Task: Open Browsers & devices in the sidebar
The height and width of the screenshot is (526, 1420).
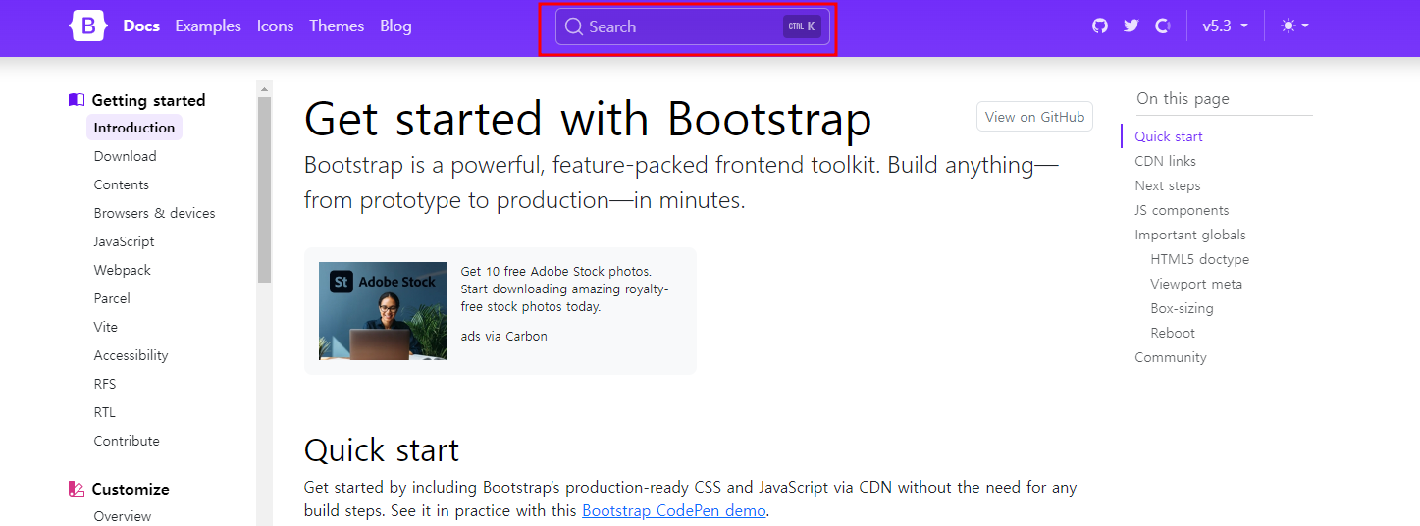Action: tap(154, 213)
